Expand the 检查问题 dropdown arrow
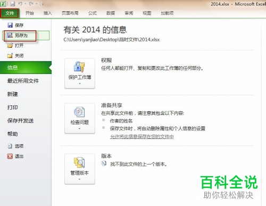This screenshot has height=206, width=266. tap(79, 128)
